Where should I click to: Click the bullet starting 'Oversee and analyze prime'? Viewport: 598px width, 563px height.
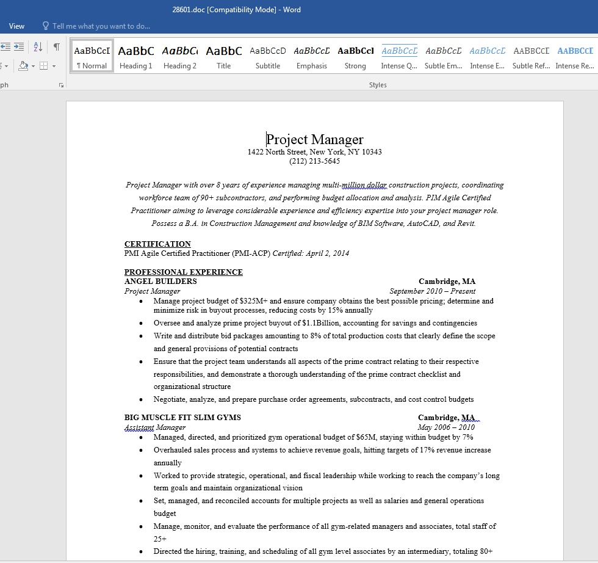tap(315, 323)
